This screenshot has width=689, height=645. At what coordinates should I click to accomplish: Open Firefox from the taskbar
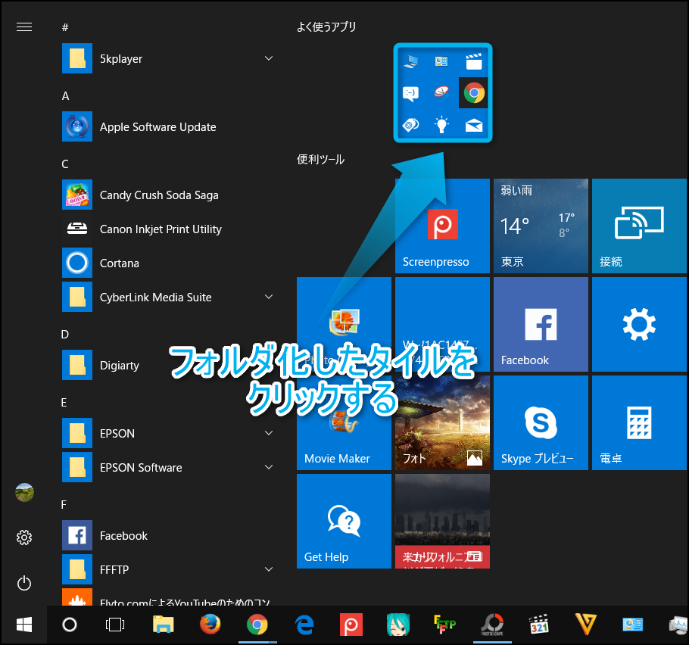coord(210,625)
